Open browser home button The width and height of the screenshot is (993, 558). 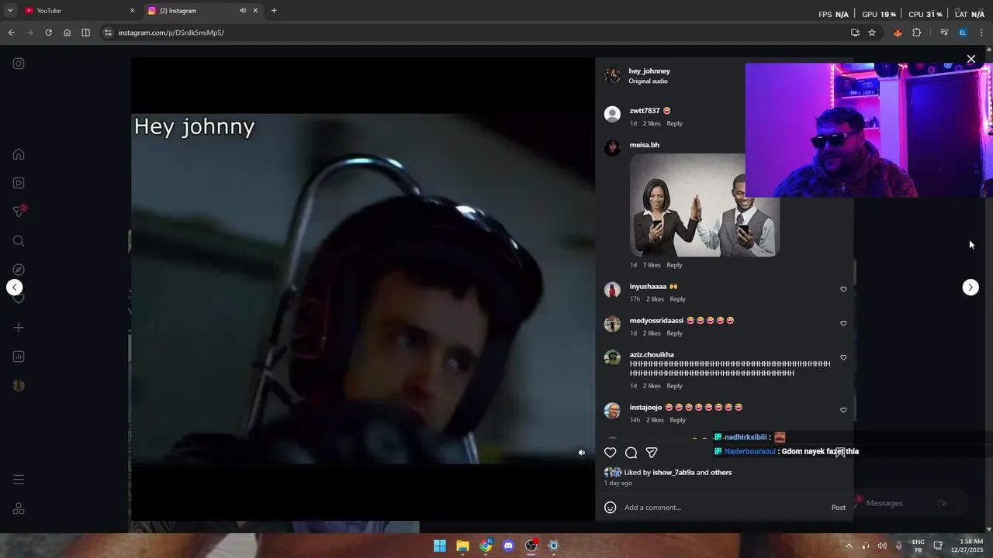pyautogui.click(x=67, y=33)
